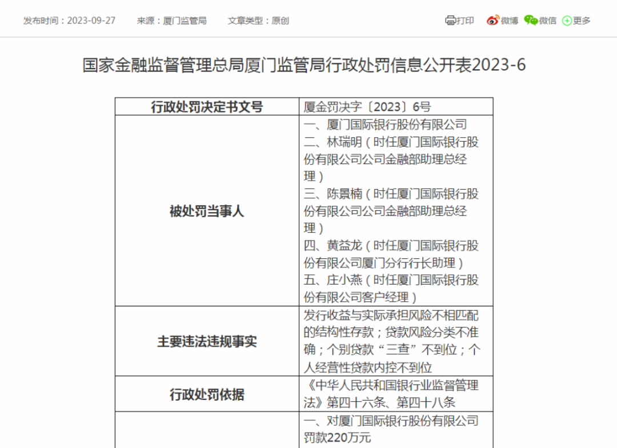Click the article type text 原创
The height and width of the screenshot is (448, 617).
click(280, 21)
